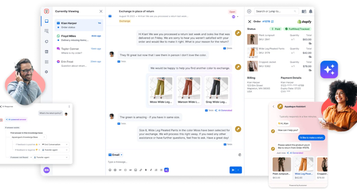Open the search list icon in sidebar
Screen dimensions: 357x191
tap(46, 31)
